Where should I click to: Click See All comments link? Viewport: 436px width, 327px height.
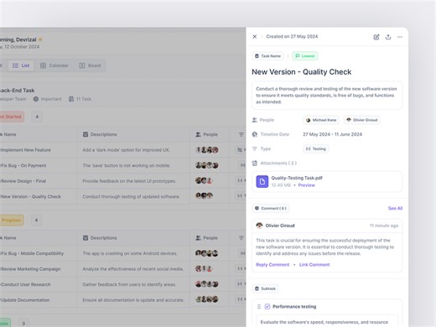tap(395, 208)
